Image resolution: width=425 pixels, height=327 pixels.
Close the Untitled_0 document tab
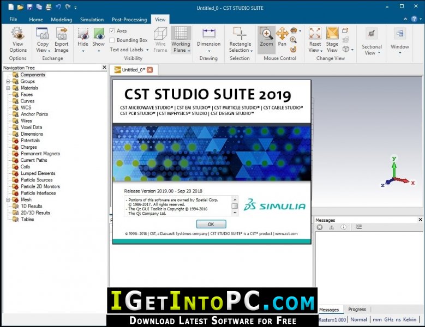[x=149, y=70]
